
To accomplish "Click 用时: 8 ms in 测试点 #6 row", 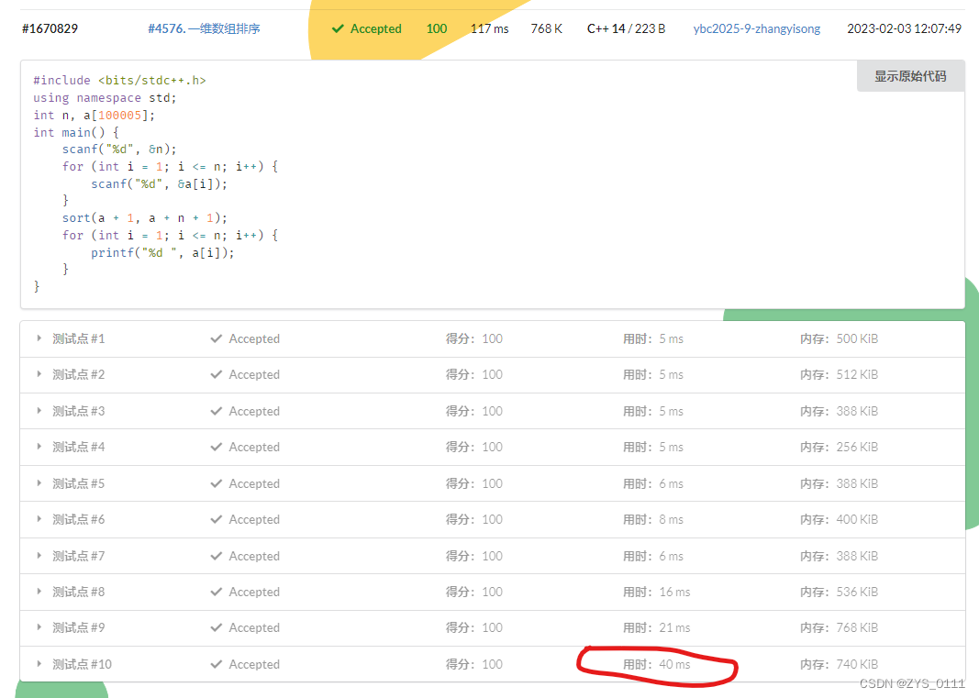I will pos(653,519).
